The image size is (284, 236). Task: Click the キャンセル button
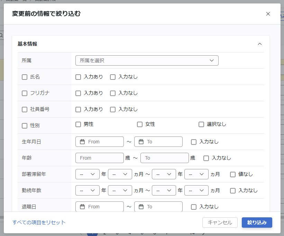[220, 223]
